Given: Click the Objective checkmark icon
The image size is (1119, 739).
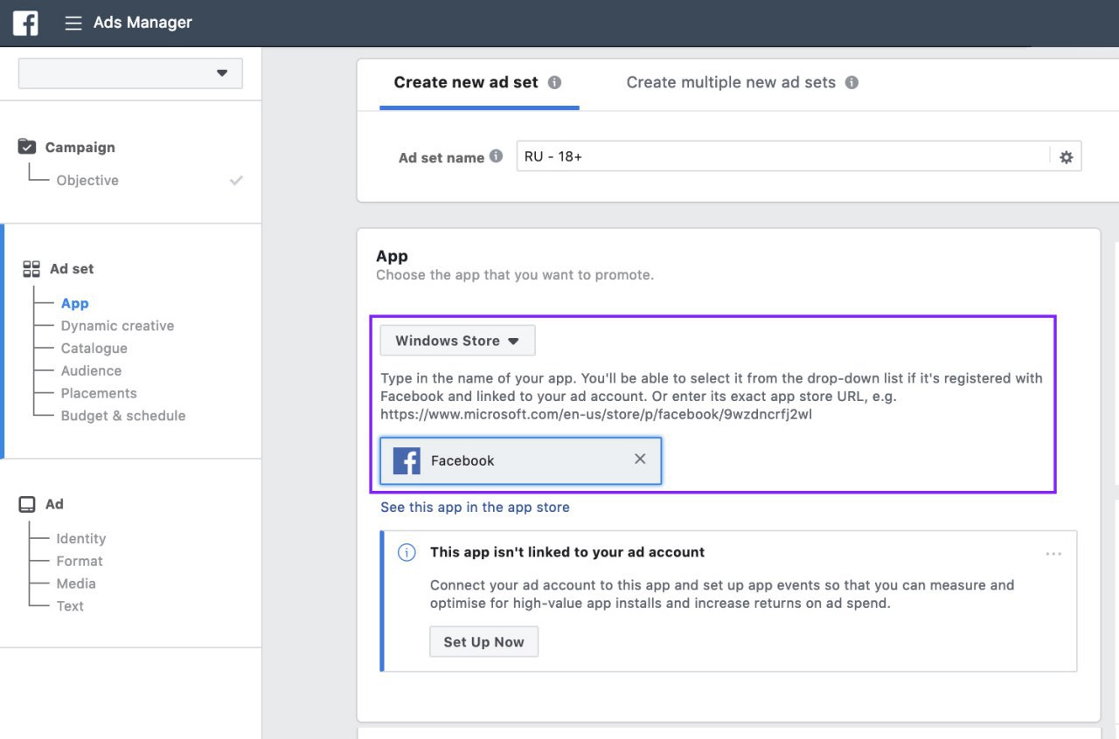Looking at the screenshot, I should pos(236,180).
